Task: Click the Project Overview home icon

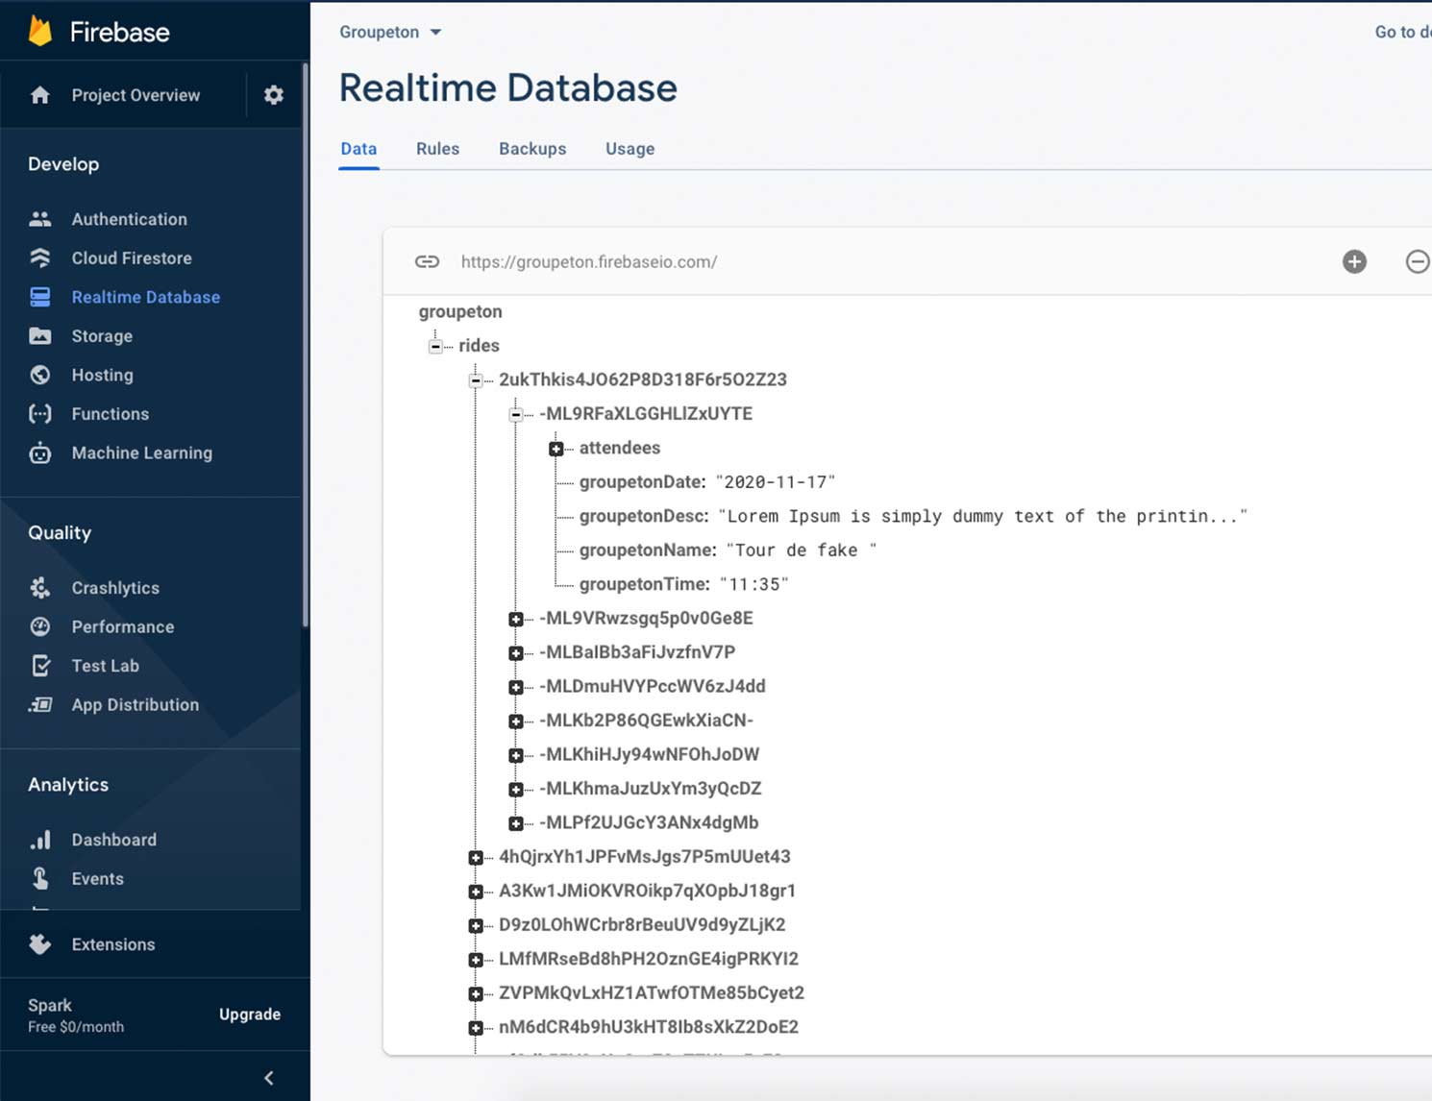Action: coord(39,95)
